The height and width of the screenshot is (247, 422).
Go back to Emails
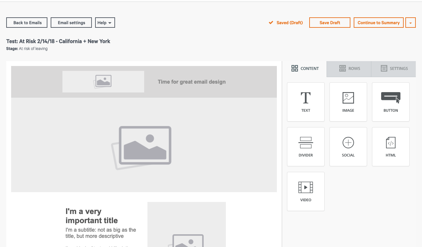pyautogui.click(x=27, y=23)
